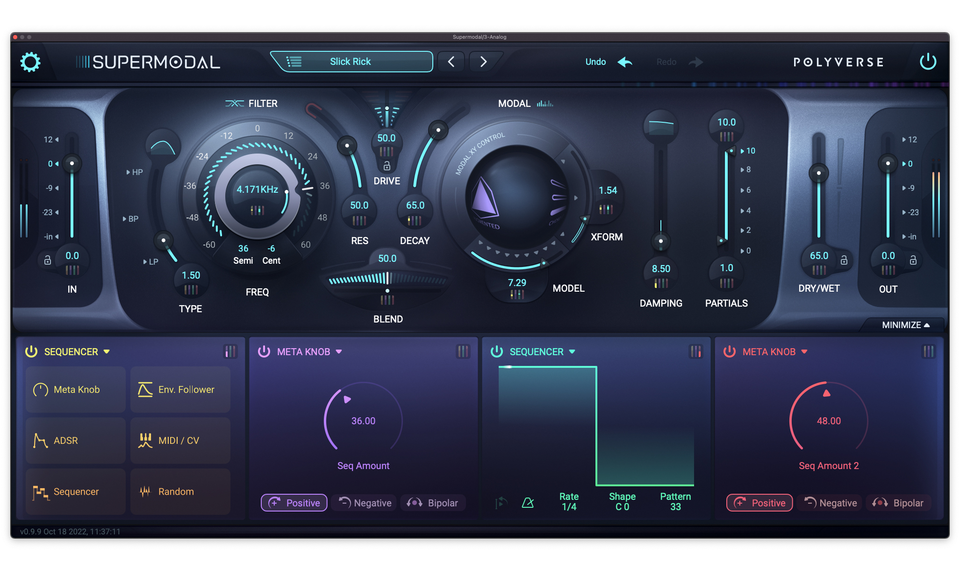The height and width of the screenshot is (575, 960).
Task: Select Negative mode for Seq Amount
Action: pos(364,503)
